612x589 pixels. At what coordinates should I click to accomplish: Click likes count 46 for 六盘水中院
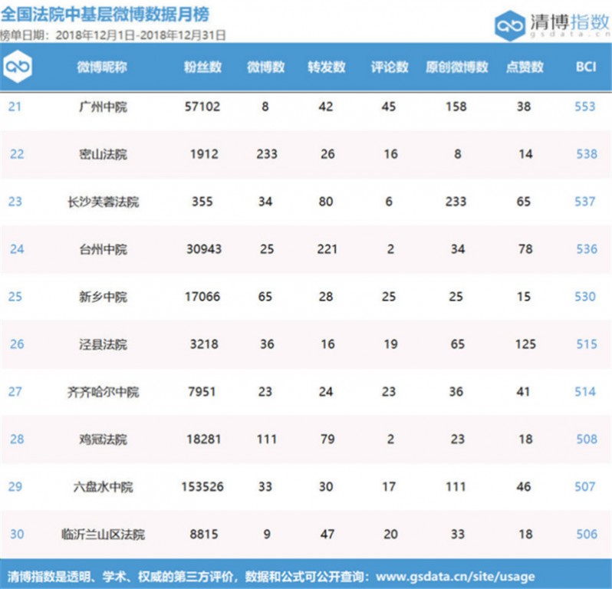pyautogui.click(x=523, y=487)
